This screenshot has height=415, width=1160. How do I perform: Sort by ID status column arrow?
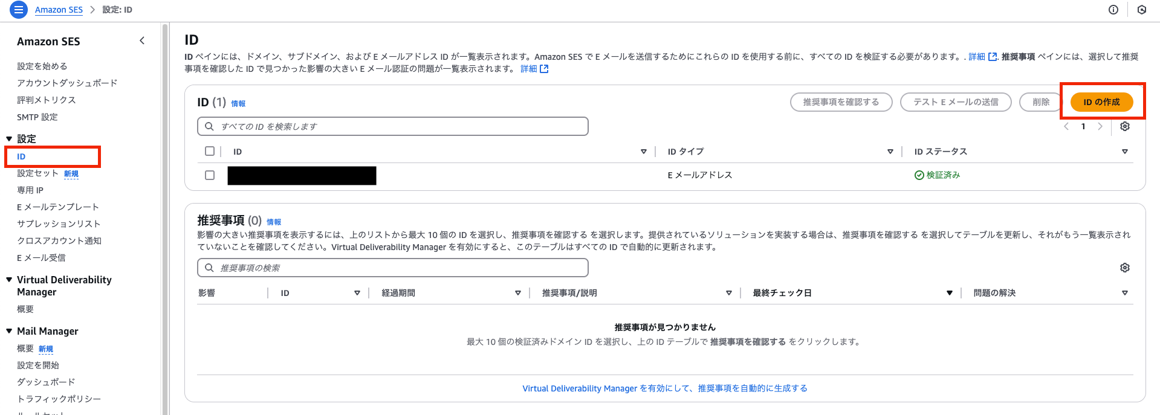(x=1124, y=152)
